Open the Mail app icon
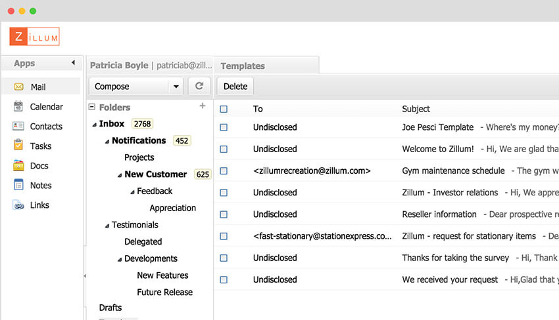The image size is (559, 320). tap(18, 87)
